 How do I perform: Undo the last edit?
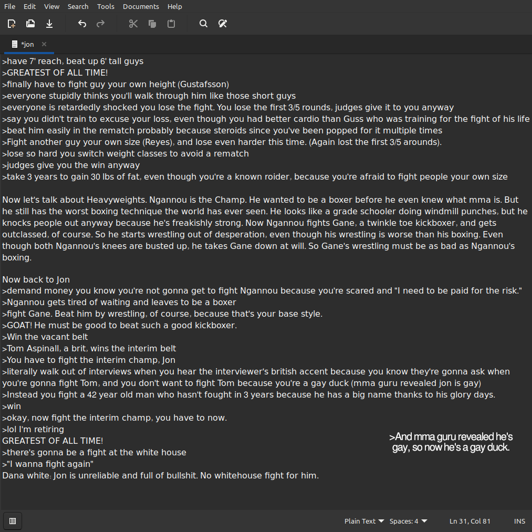(x=82, y=24)
